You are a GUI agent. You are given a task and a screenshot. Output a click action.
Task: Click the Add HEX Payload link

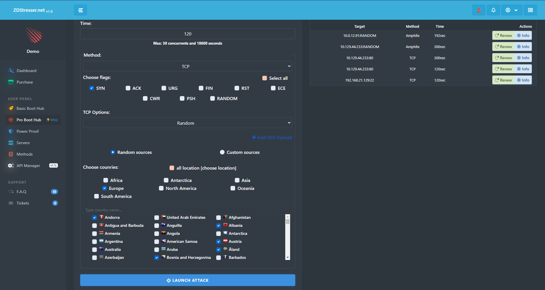[272, 138]
